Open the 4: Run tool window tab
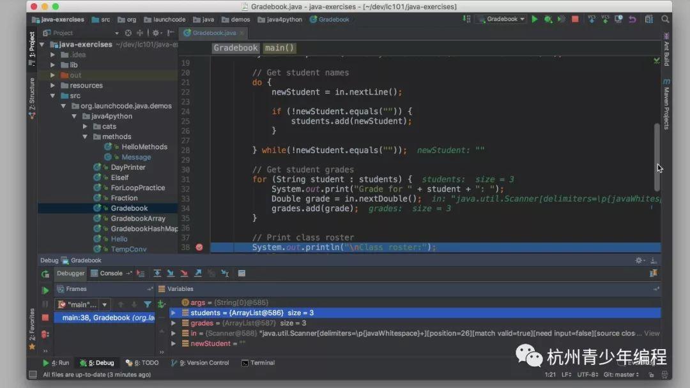Viewport: 690px width, 388px height. [56, 363]
